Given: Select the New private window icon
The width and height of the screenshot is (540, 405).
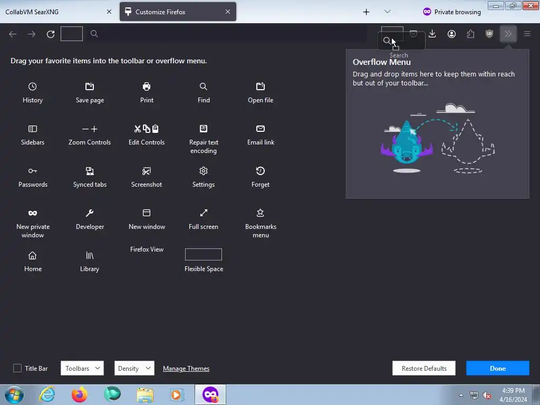Looking at the screenshot, I should (x=32, y=213).
